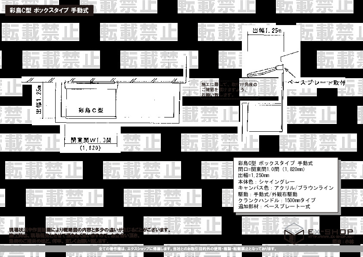Image resolution: width=363 pixels, height=257 pixels.
Task: Select the spec line 間口=関東間1.0間 (1,820mm)
Action: [271, 169]
